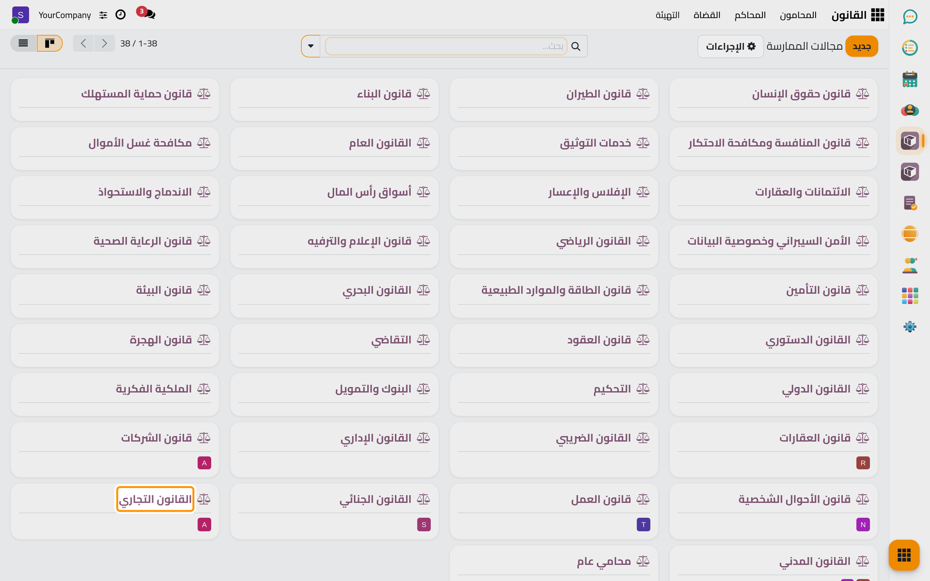Open the orange circle app in sidebar
930x581 pixels.
pos(910,234)
